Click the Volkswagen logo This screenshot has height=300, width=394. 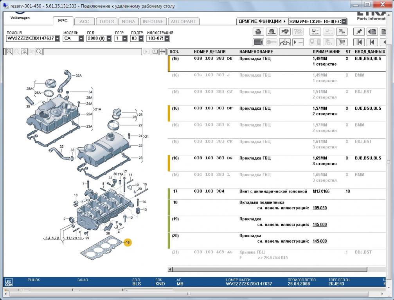point(20,15)
